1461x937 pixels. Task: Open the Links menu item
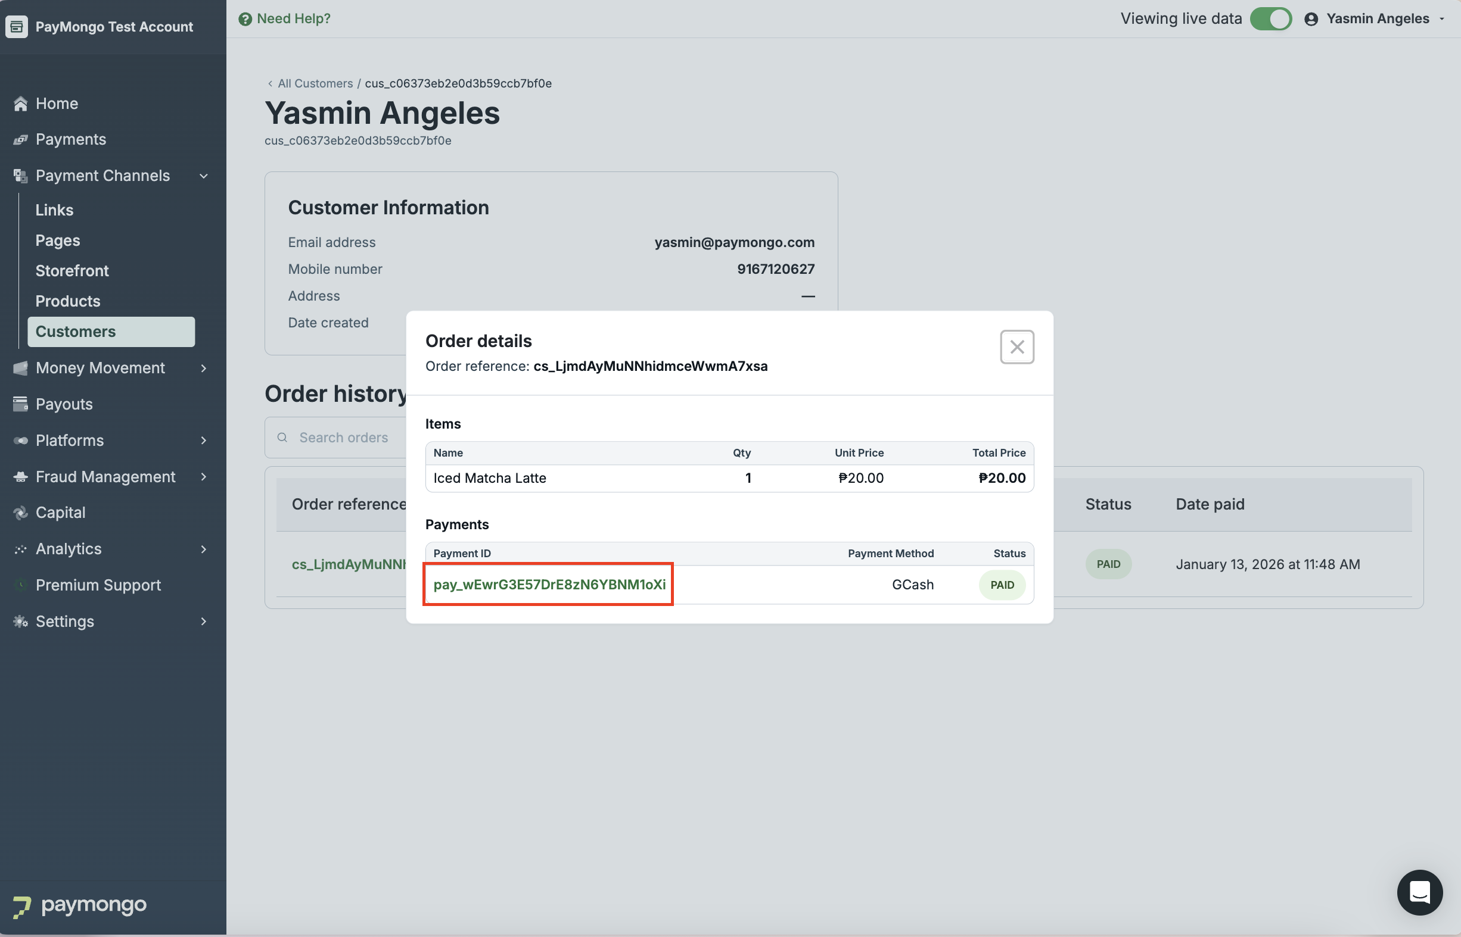point(54,210)
